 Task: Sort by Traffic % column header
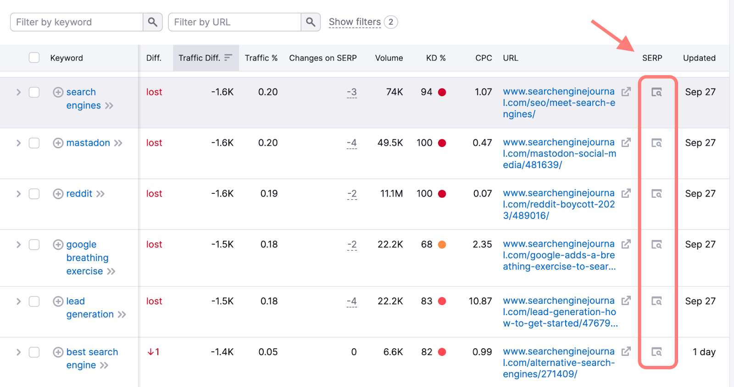[261, 58]
